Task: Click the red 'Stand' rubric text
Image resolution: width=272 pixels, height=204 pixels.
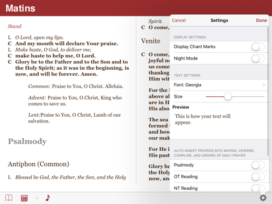Action: 15,26
